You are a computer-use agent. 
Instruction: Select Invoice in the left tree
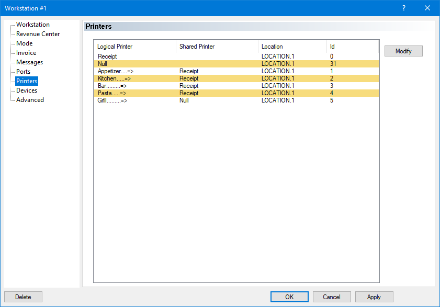click(x=26, y=53)
